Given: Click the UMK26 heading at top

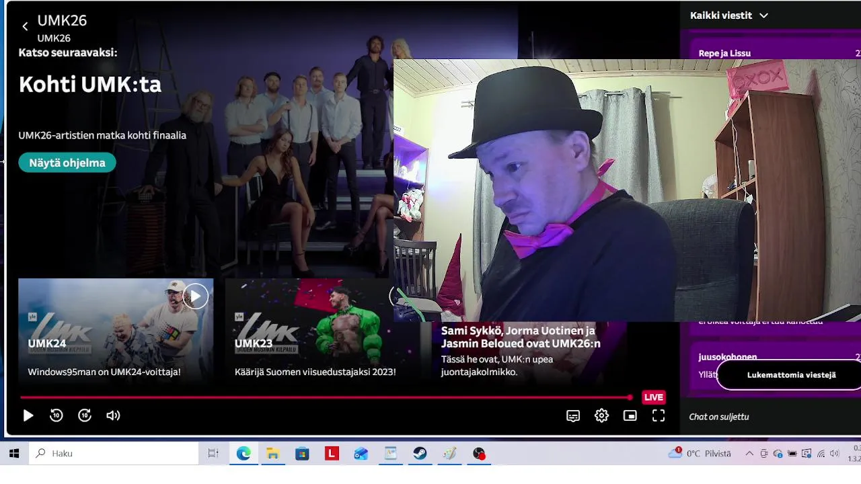Looking at the screenshot, I should [62, 21].
